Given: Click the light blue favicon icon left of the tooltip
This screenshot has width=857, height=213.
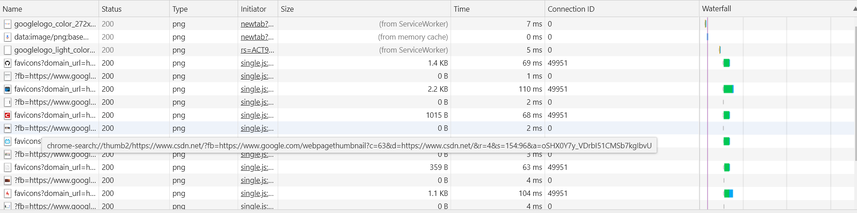Looking at the screenshot, I should [7, 142].
